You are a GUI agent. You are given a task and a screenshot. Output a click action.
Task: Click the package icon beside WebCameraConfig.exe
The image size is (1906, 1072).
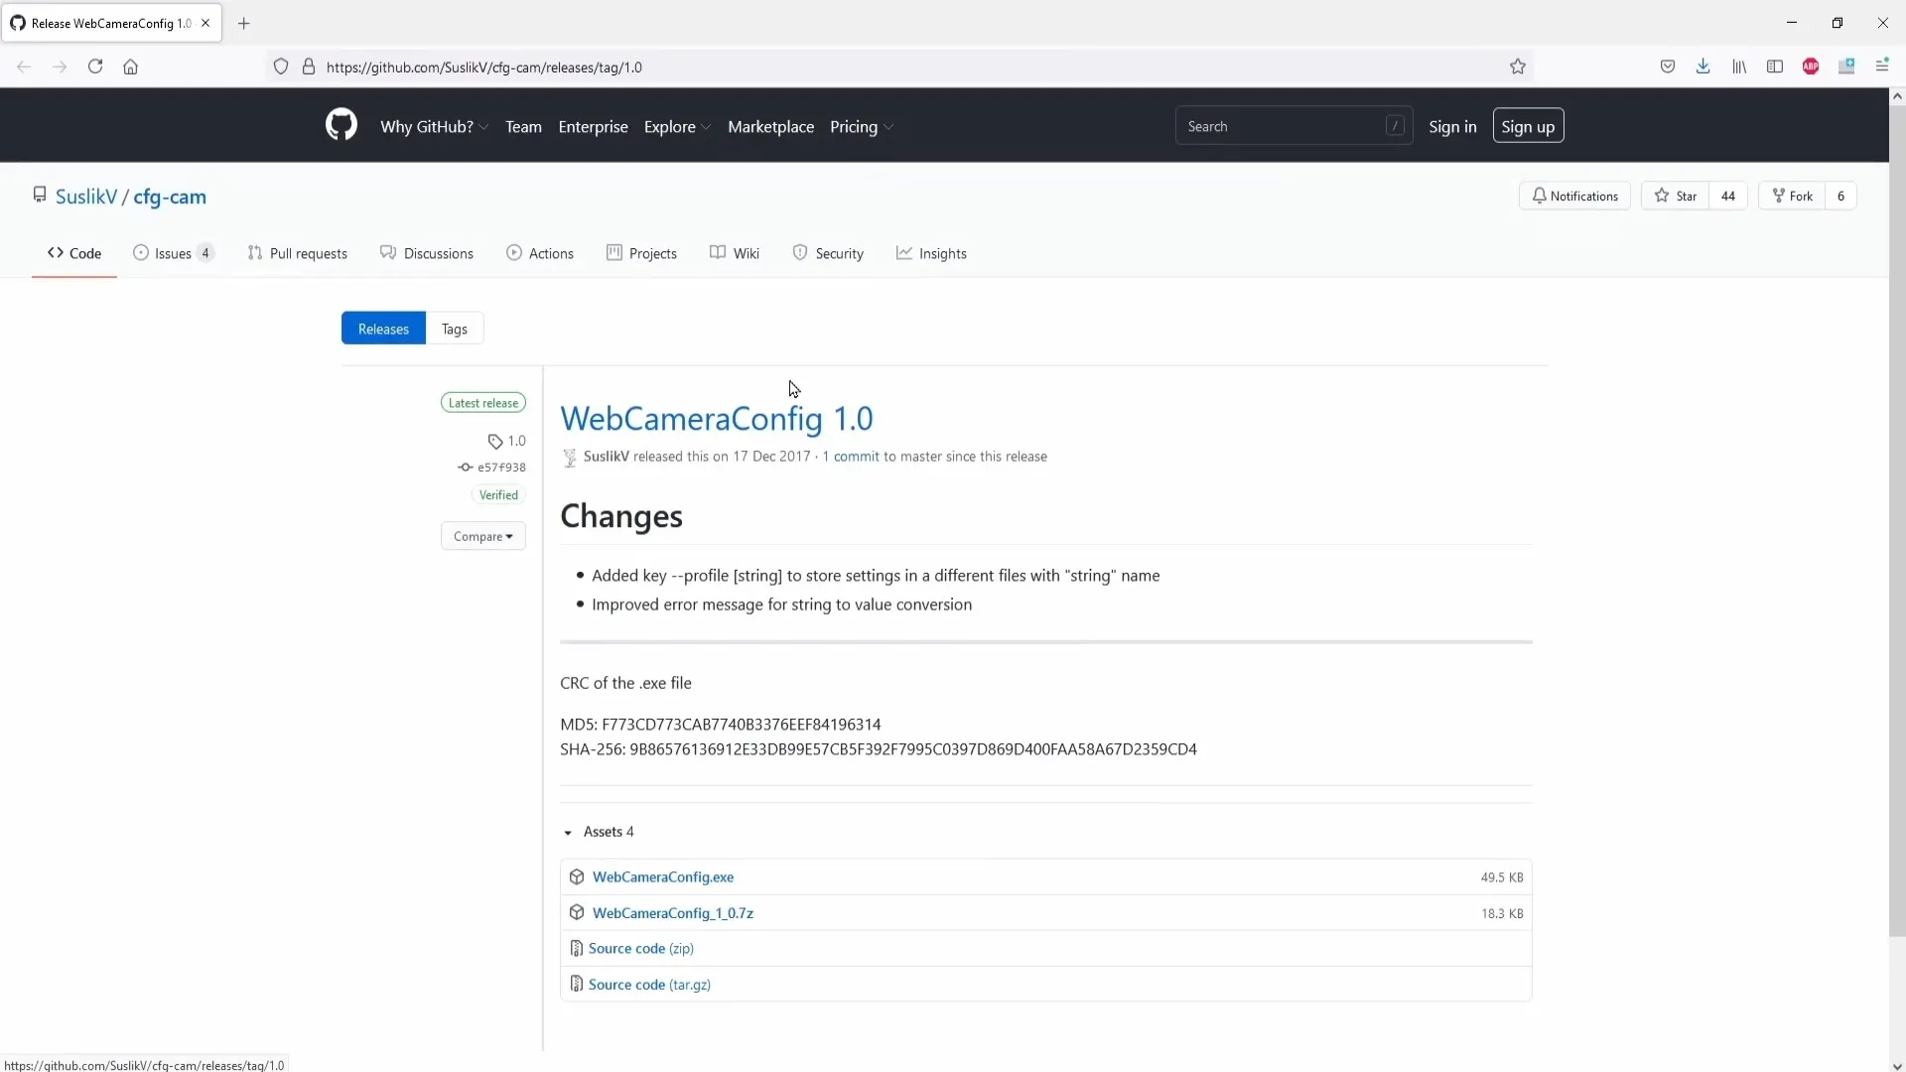click(577, 876)
